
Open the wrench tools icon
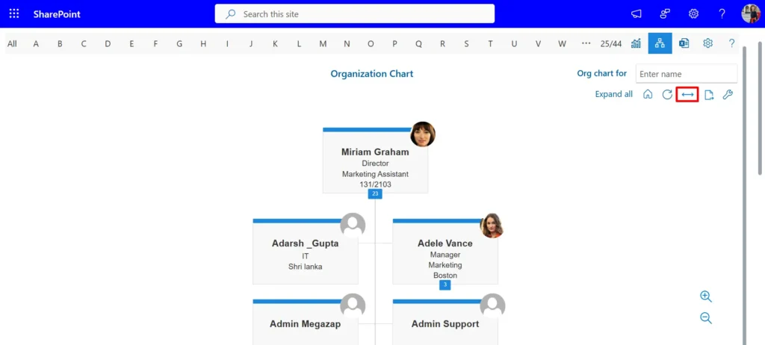(728, 95)
